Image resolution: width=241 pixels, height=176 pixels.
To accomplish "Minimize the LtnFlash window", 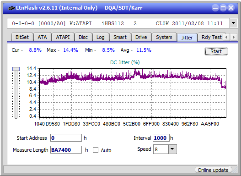I will click(x=215, y=8).
